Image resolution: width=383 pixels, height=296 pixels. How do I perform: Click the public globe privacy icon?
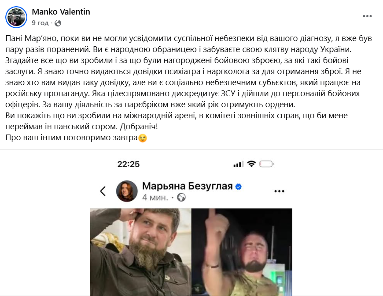[x=58, y=23]
